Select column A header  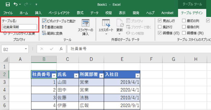click(x=20, y=59)
